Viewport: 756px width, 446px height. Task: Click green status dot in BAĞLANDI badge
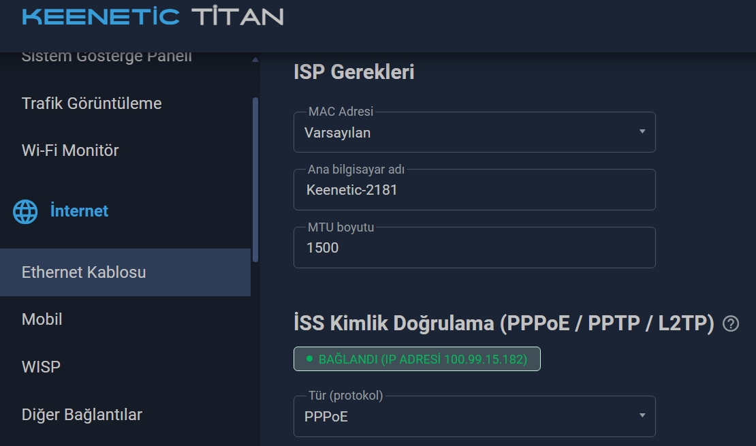pos(309,359)
